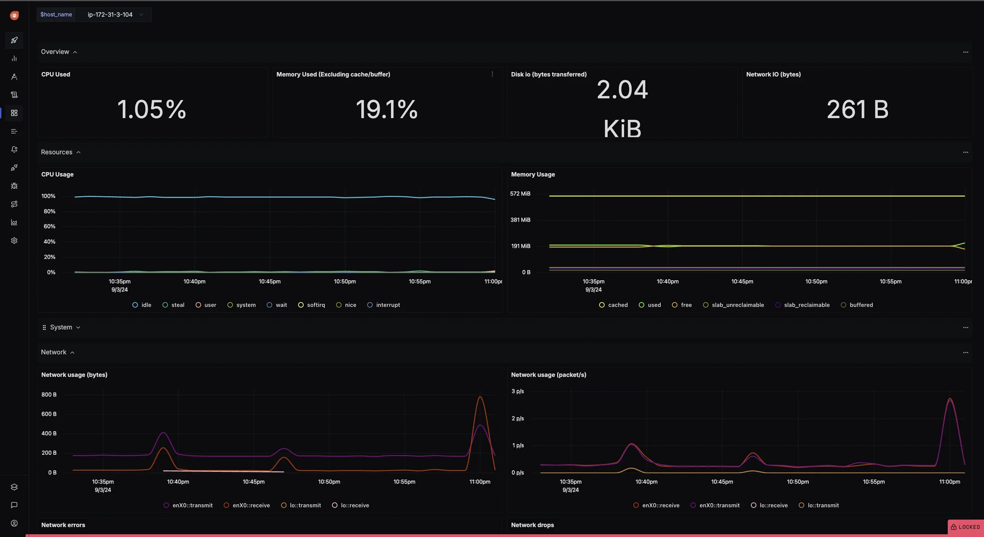The width and height of the screenshot is (984, 537).
Task: Click the Integrations plug icon
Action: [14, 168]
